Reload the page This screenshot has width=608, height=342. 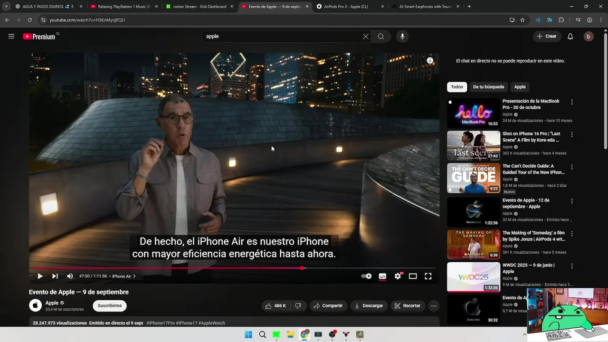tap(29, 20)
